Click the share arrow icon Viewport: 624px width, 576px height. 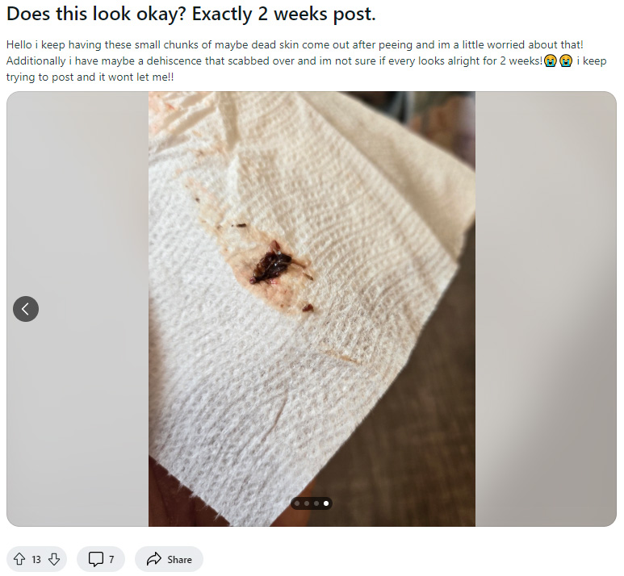coord(153,559)
